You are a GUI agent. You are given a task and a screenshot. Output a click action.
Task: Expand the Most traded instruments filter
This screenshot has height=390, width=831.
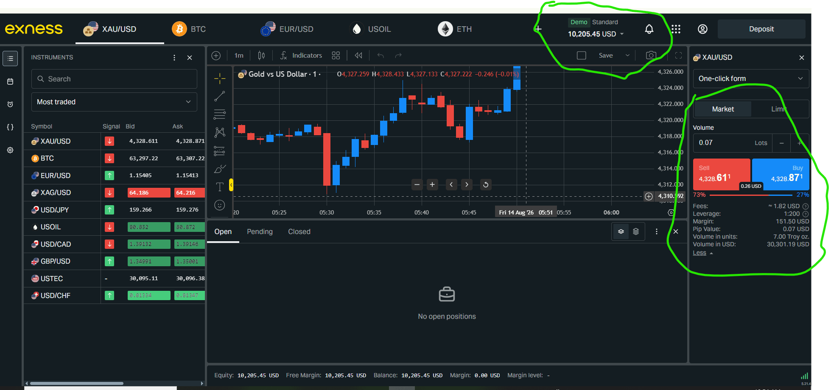(114, 102)
